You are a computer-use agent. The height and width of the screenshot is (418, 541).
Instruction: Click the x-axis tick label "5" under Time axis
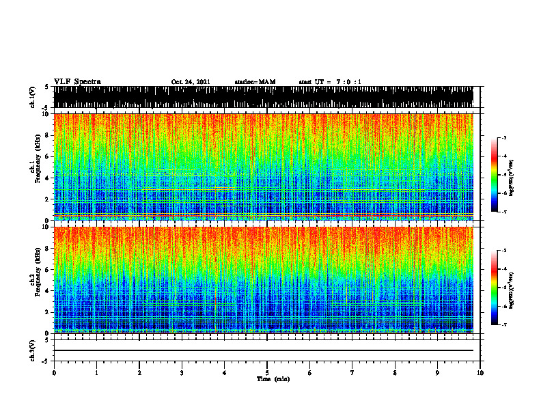267,373
